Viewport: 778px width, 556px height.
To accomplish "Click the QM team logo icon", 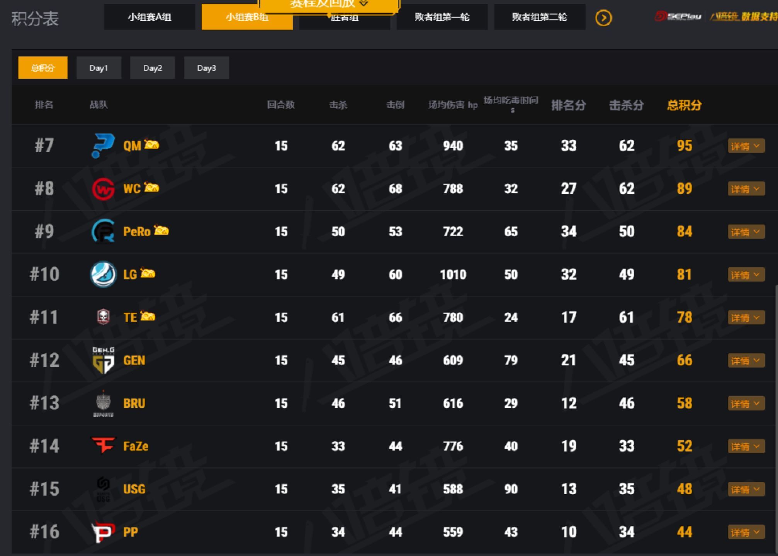I will pos(103,146).
